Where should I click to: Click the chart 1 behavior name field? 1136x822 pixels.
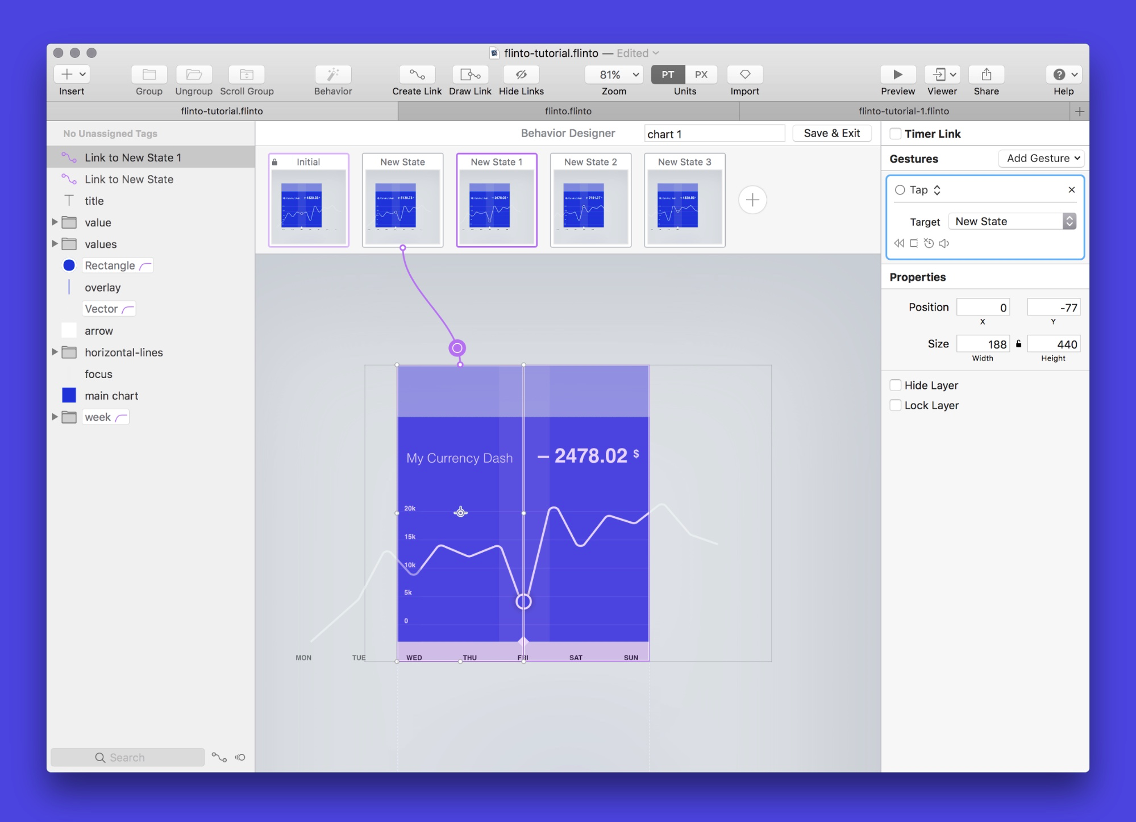[714, 134]
